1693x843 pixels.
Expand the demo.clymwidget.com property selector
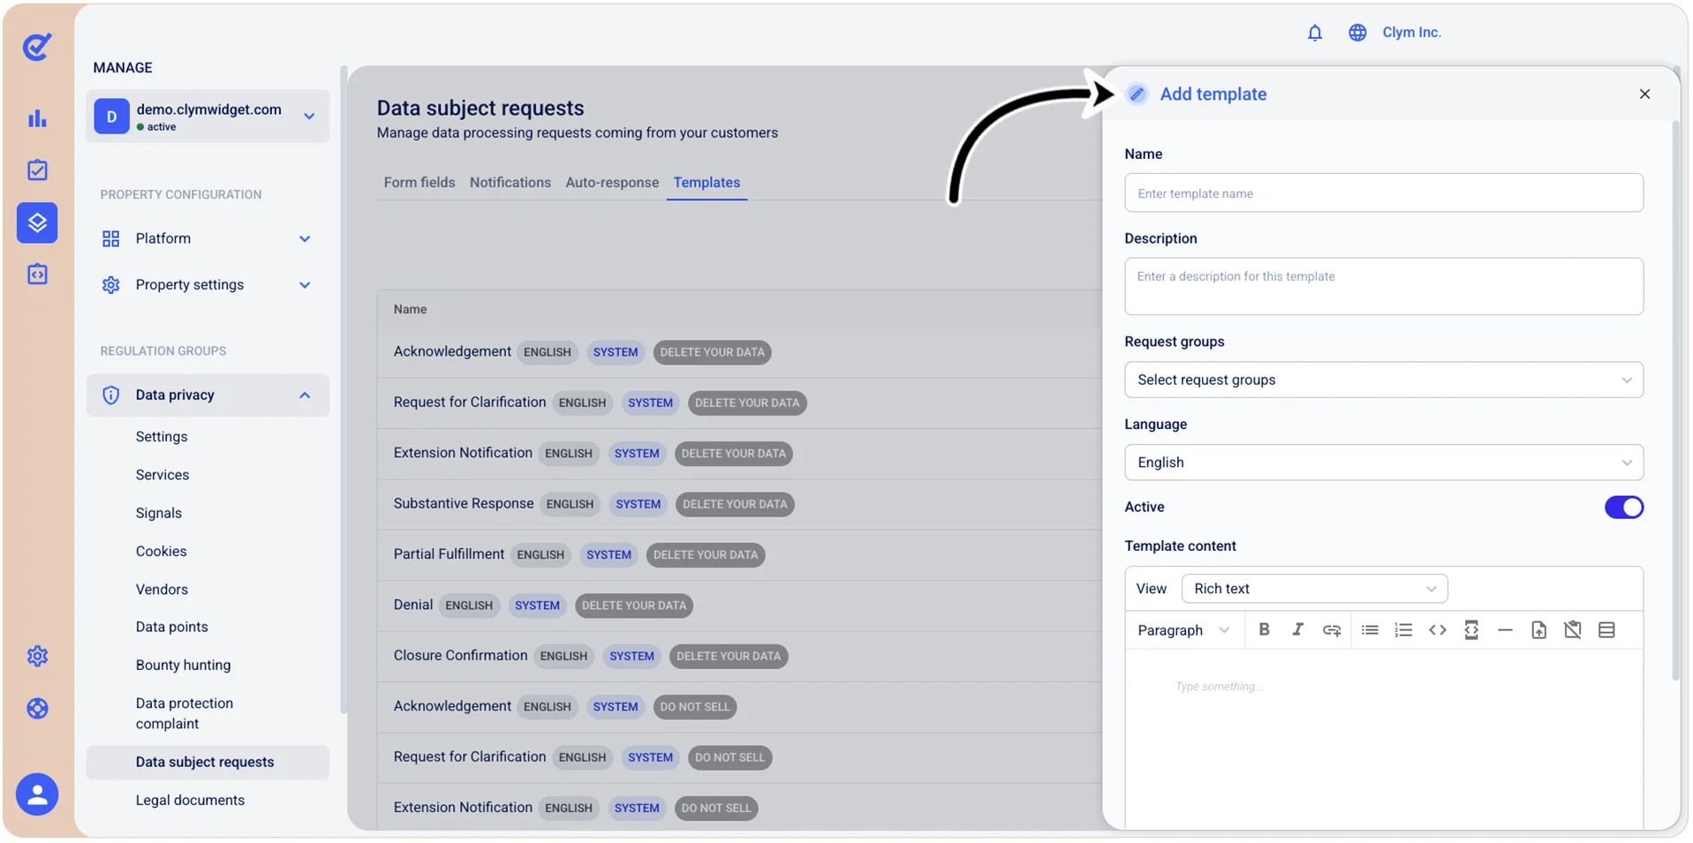coord(208,117)
